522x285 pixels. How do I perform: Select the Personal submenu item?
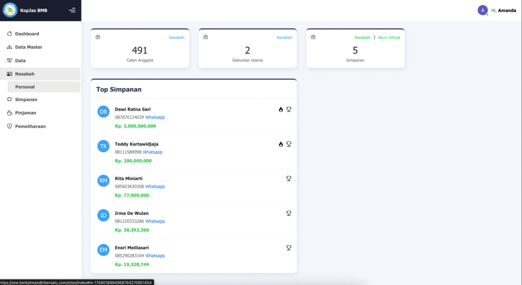[x=25, y=87]
